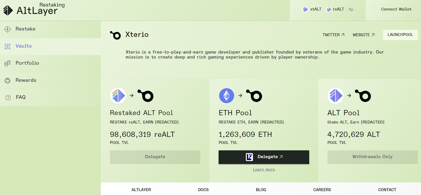Click the stALT token icon

pyautogui.click(x=305, y=9)
